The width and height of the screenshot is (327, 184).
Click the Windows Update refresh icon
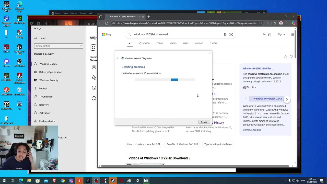(x=94, y=47)
